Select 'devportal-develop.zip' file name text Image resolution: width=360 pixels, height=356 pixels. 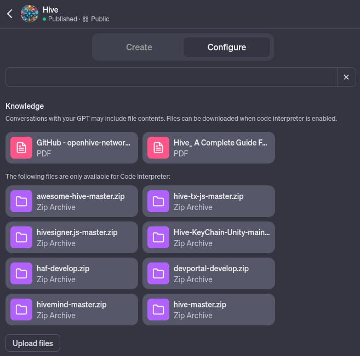click(211, 269)
